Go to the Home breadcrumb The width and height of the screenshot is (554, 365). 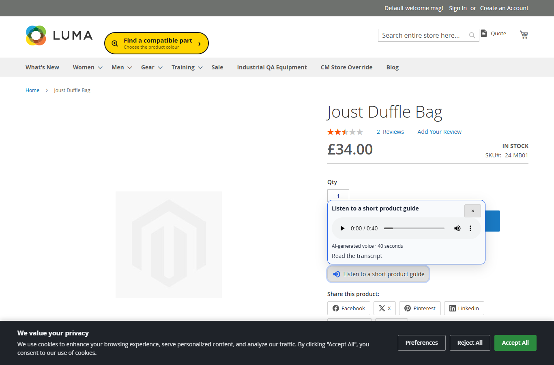(32, 90)
